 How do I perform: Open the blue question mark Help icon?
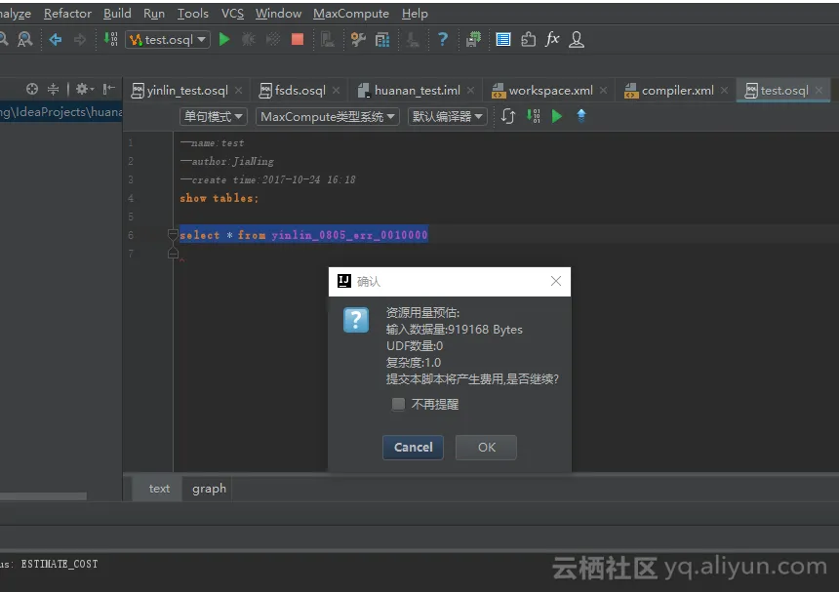pos(443,39)
